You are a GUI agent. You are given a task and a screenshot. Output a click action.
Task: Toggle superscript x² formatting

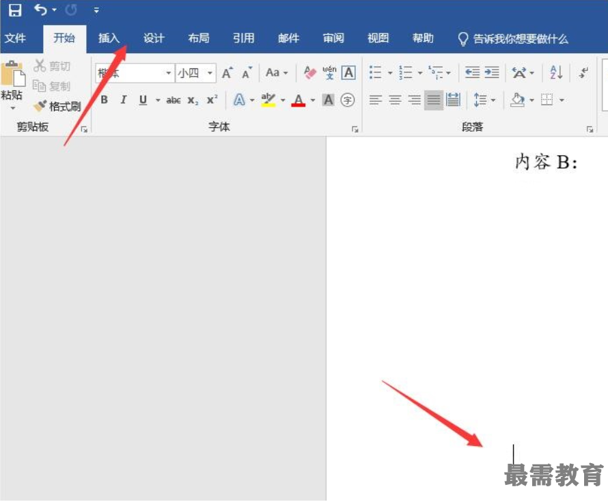tap(212, 100)
